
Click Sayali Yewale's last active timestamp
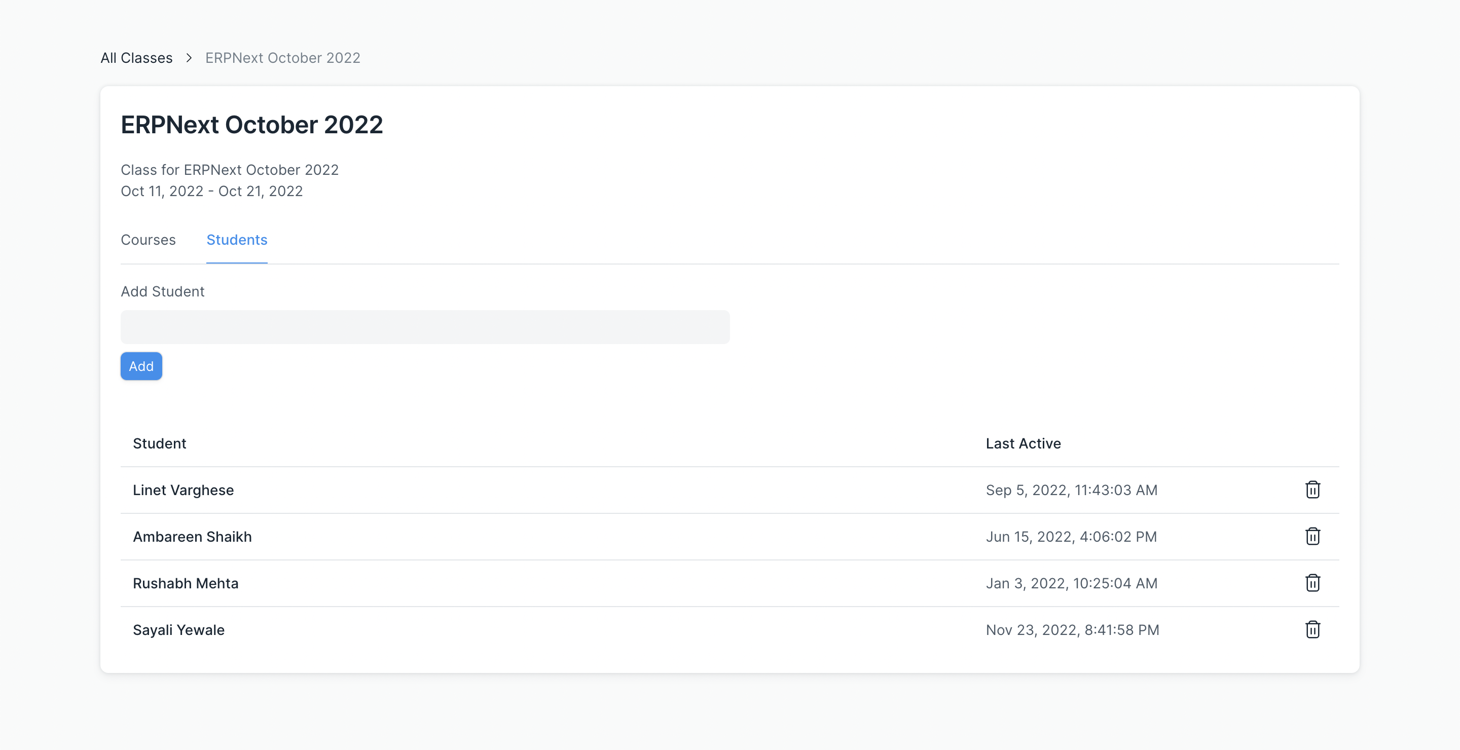[x=1072, y=629]
